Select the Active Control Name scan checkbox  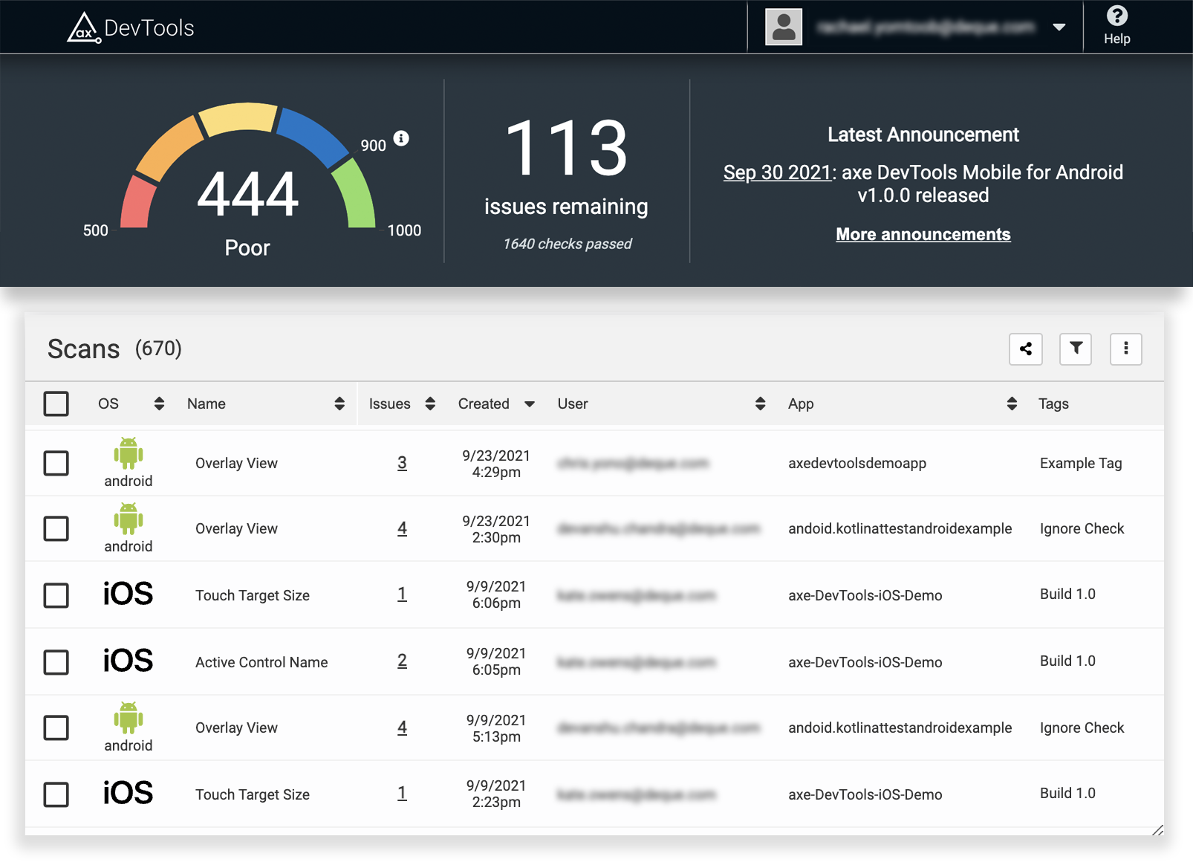(56, 661)
